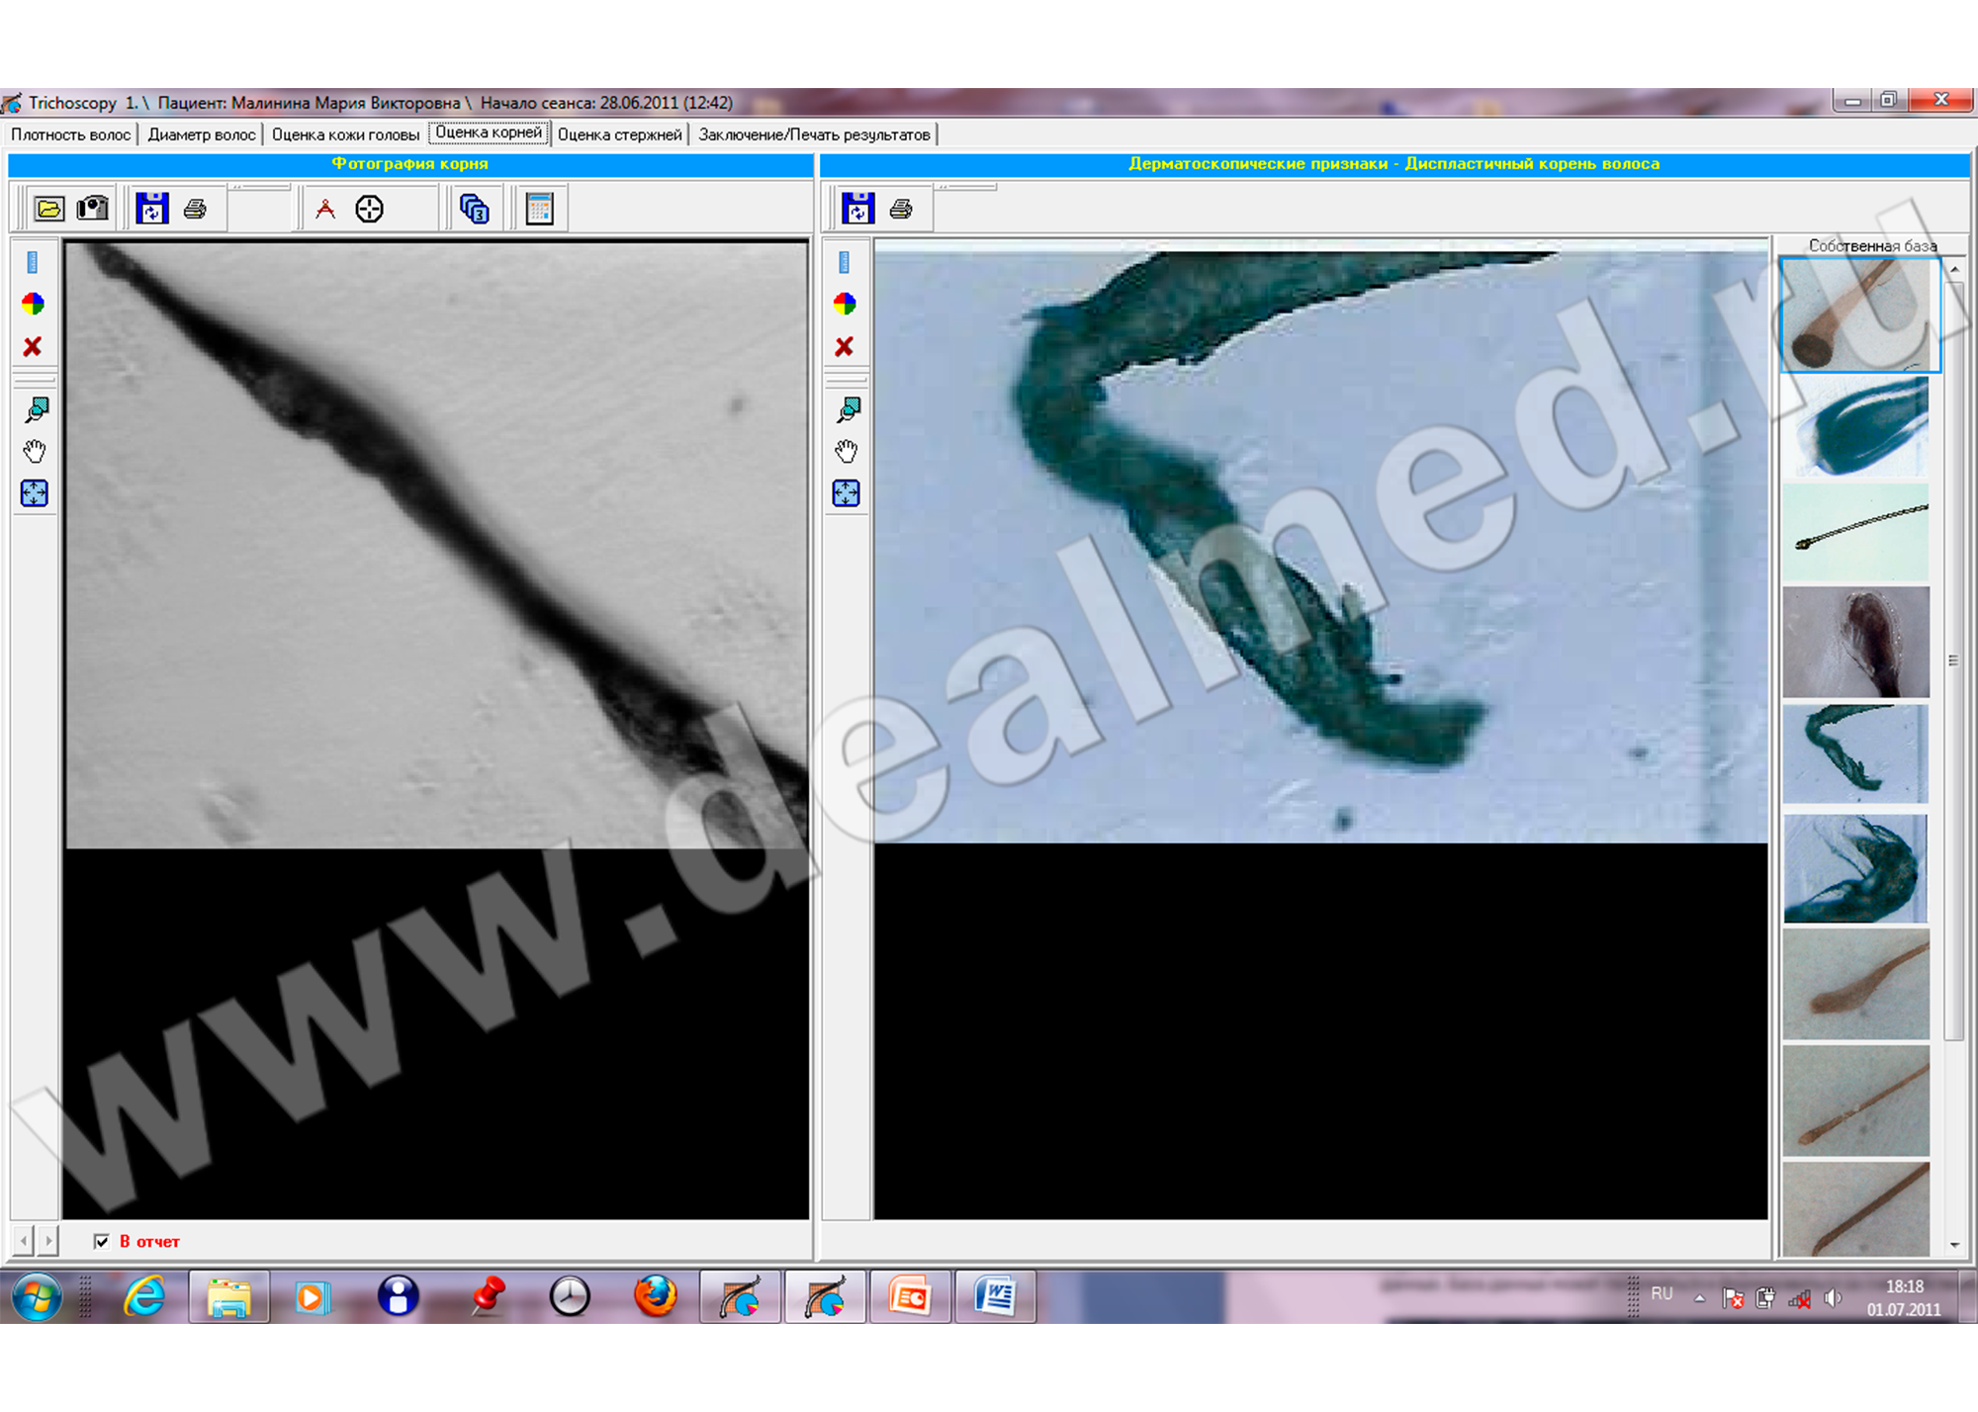The width and height of the screenshot is (1978, 1412).
Task: Switch to 'Оценка стержней' tab
Action: pos(620,134)
